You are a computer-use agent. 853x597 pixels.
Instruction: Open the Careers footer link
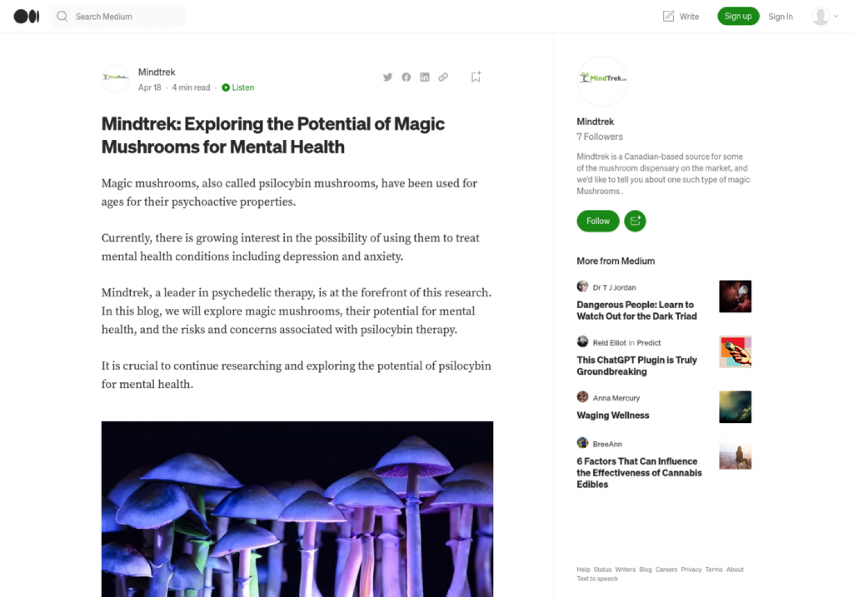(x=666, y=569)
